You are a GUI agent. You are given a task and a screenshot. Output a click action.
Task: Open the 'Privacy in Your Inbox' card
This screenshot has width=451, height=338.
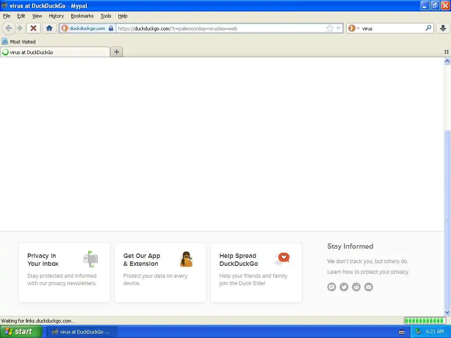[x=64, y=272]
